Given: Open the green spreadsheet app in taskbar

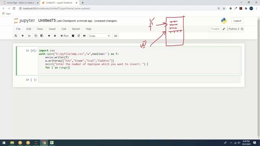Looking at the screenshot, I should click(x=52, y=143).
